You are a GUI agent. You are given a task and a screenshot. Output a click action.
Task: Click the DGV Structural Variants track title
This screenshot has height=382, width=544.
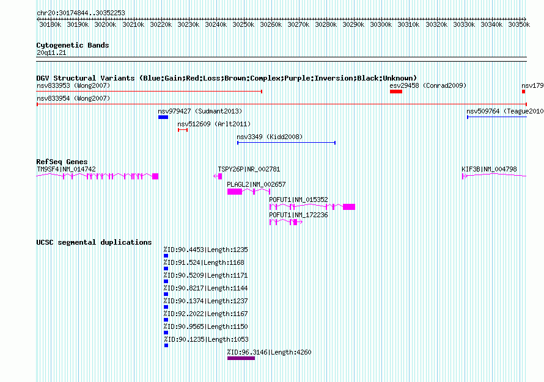click(227, 78)
